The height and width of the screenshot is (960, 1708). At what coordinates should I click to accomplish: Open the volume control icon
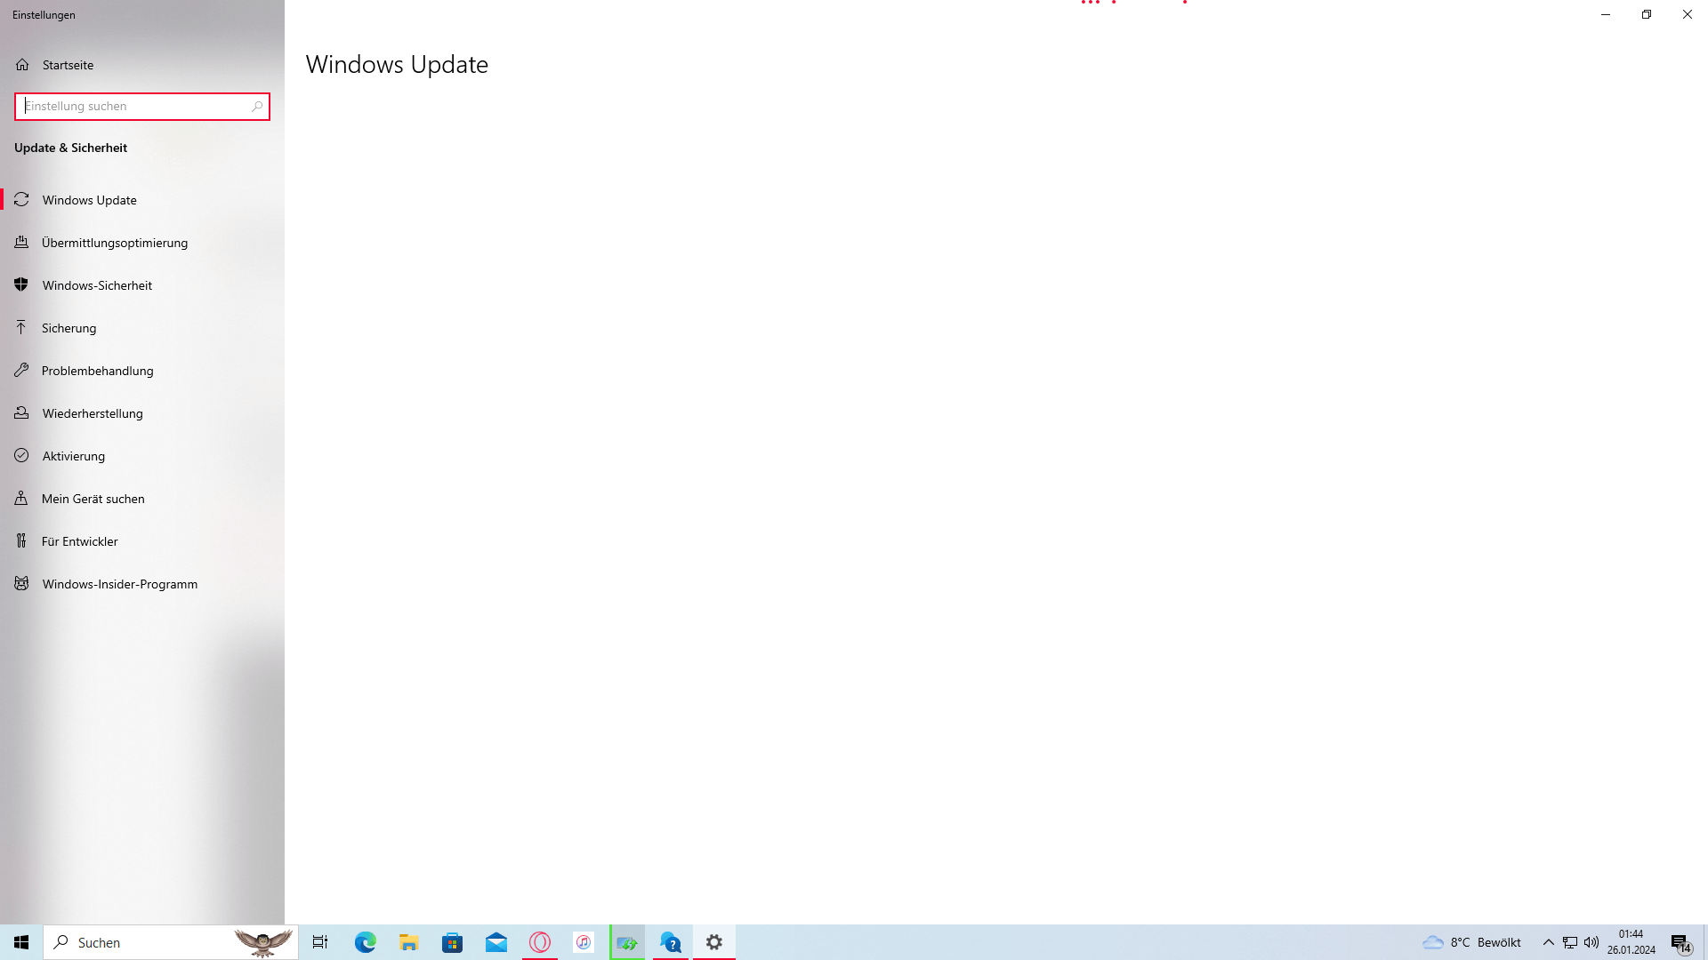point(1591,942)
